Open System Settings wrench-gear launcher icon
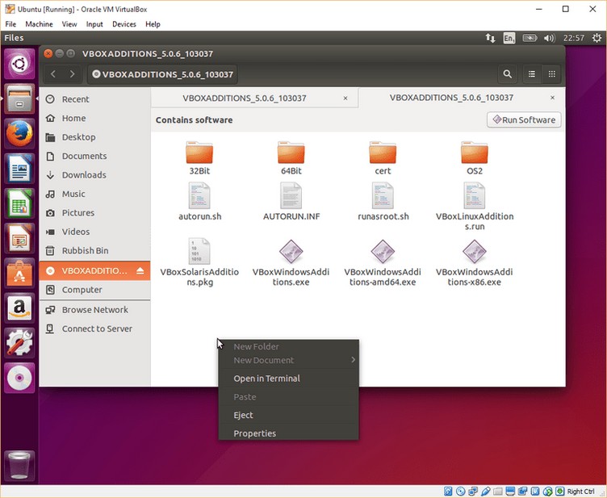Image resolution: width=607 pixels, height=498 pixels. [19, 343]
